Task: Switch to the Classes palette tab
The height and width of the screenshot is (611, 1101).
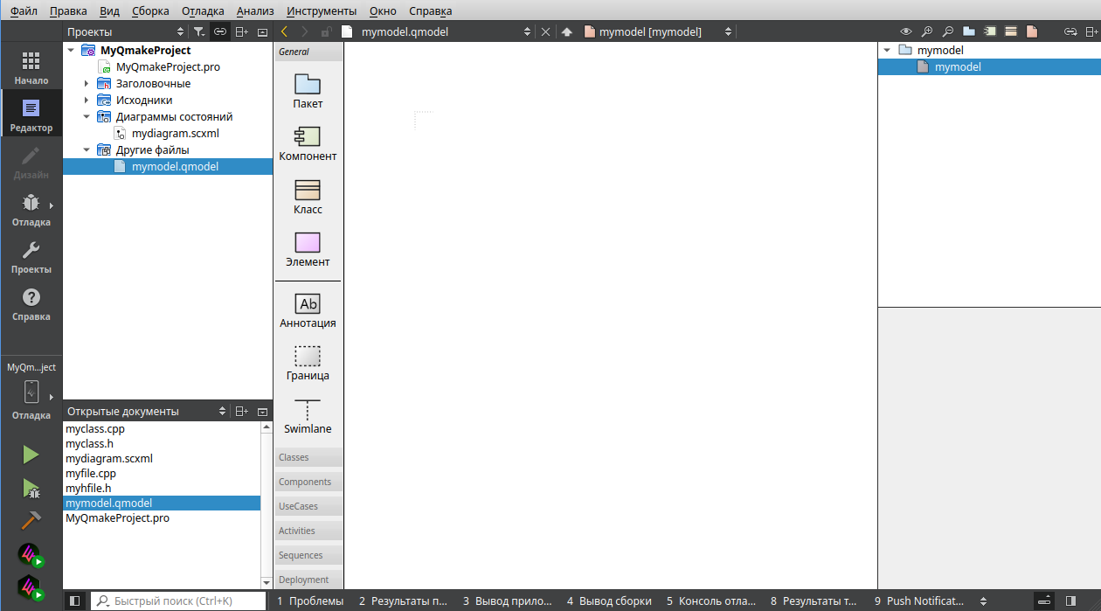Action: [308, 457]
